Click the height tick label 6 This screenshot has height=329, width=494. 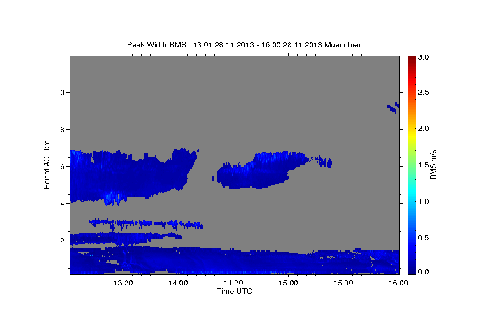(63, 166)
